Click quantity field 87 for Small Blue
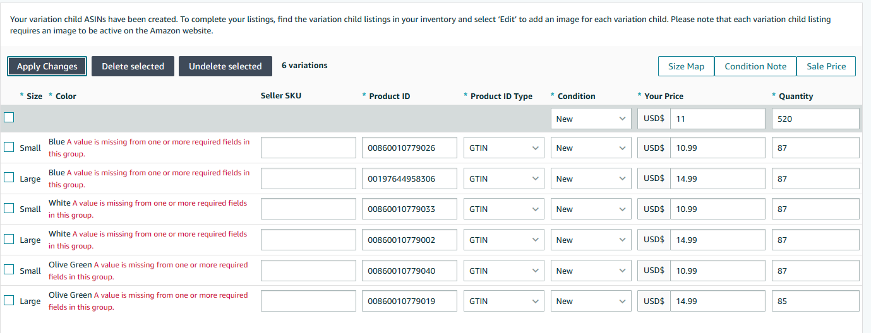The image size is (871, 333). [815, 148]
